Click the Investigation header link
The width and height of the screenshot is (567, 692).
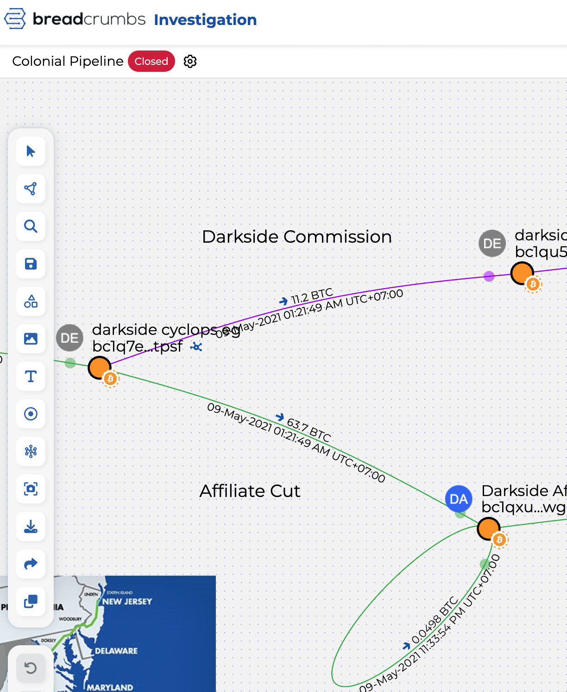[205, 19]
